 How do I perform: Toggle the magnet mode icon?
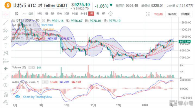point(6,94)
